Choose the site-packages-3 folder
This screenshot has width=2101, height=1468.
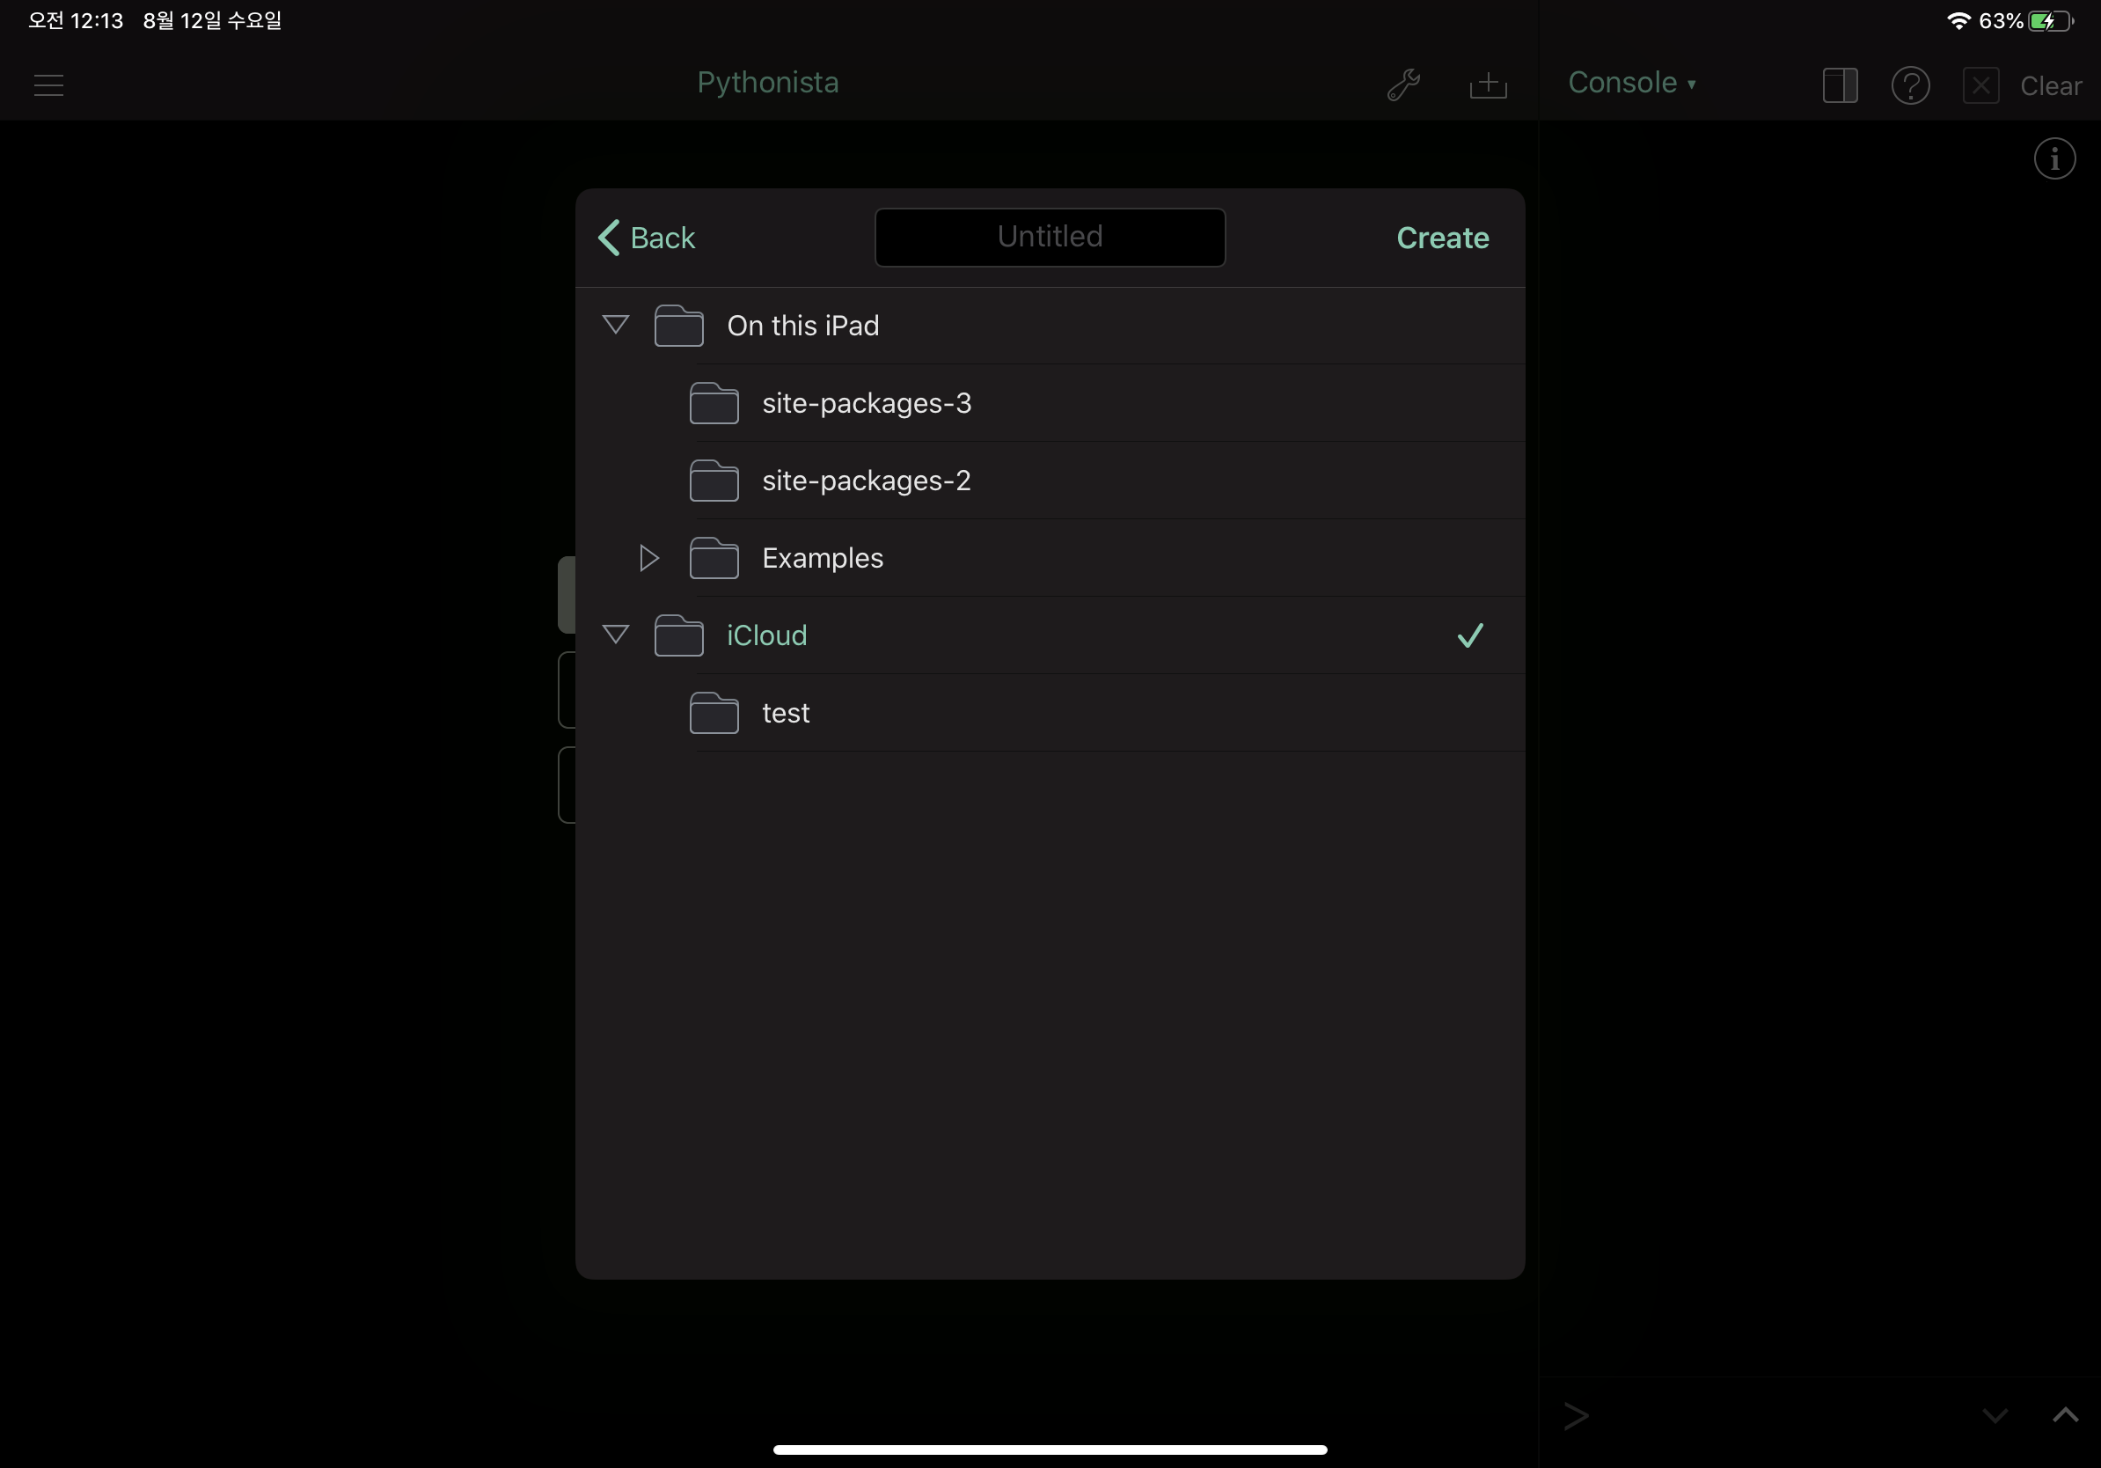pos(866,404)
